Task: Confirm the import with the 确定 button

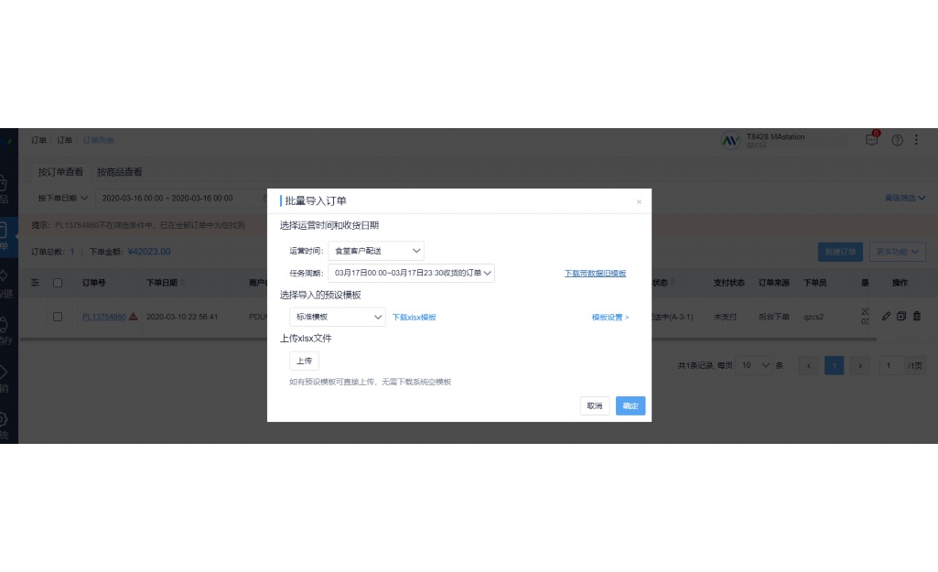Action: pos(630,405)
